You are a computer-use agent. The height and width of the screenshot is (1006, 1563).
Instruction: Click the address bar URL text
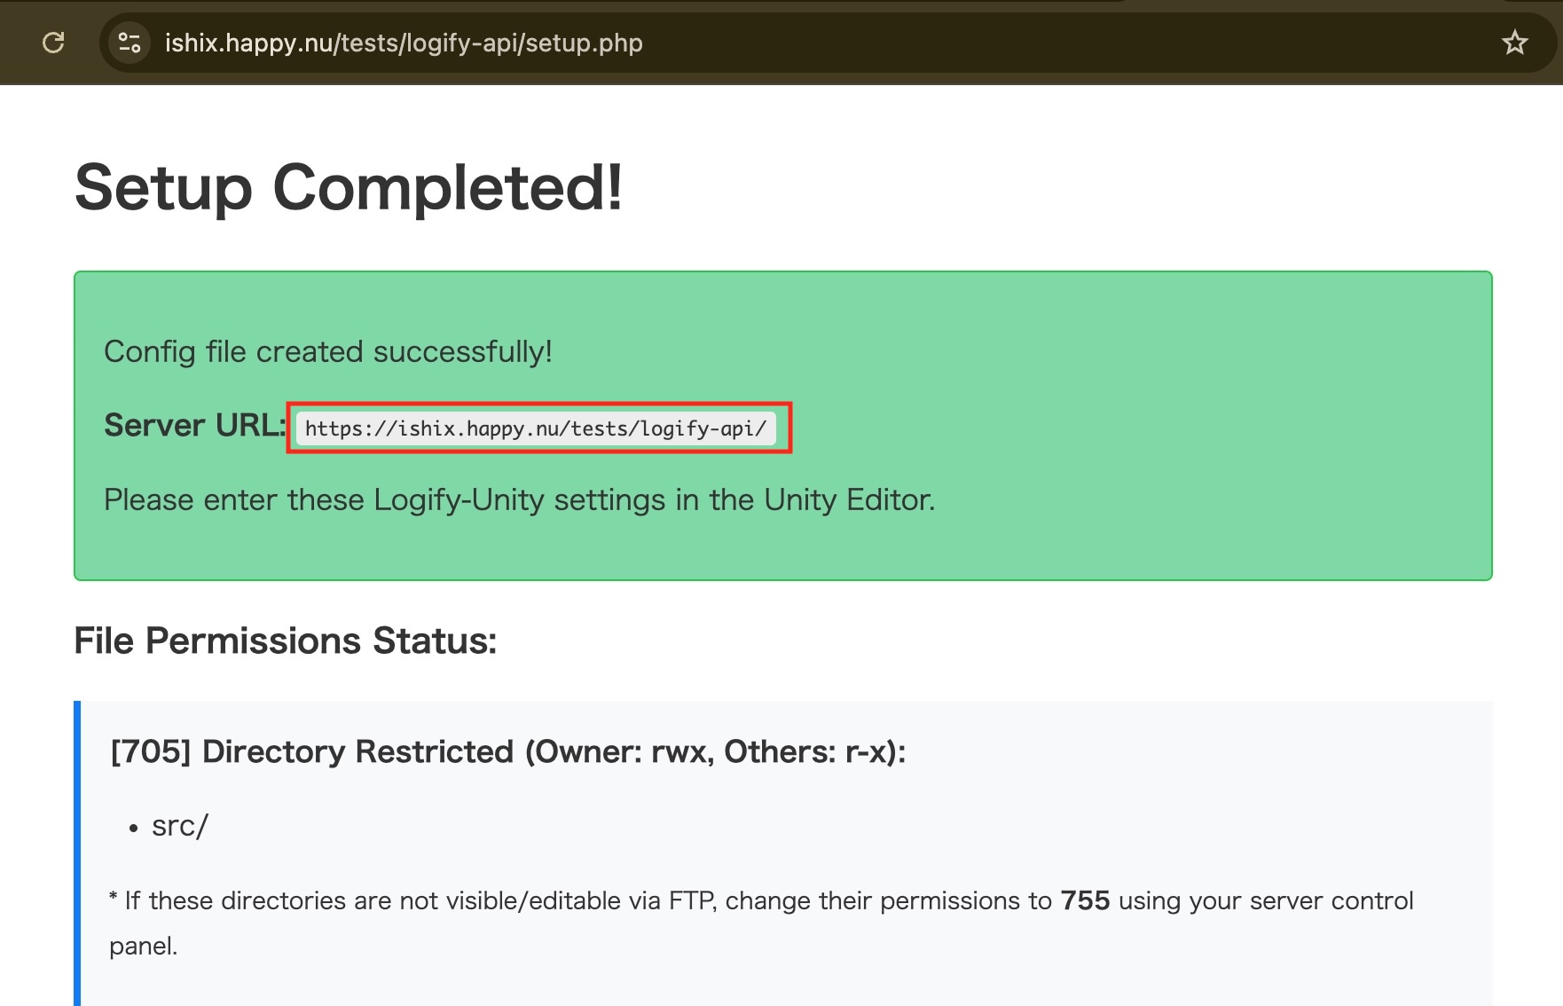(404, 43)
